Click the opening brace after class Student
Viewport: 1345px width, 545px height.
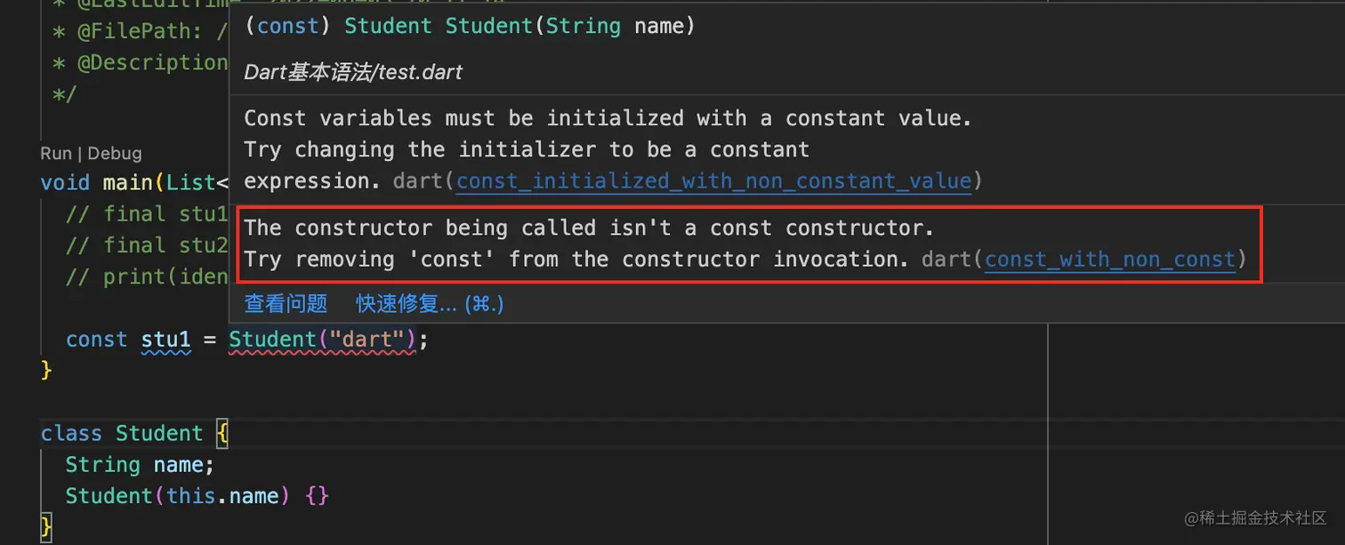tap(222, 433)
